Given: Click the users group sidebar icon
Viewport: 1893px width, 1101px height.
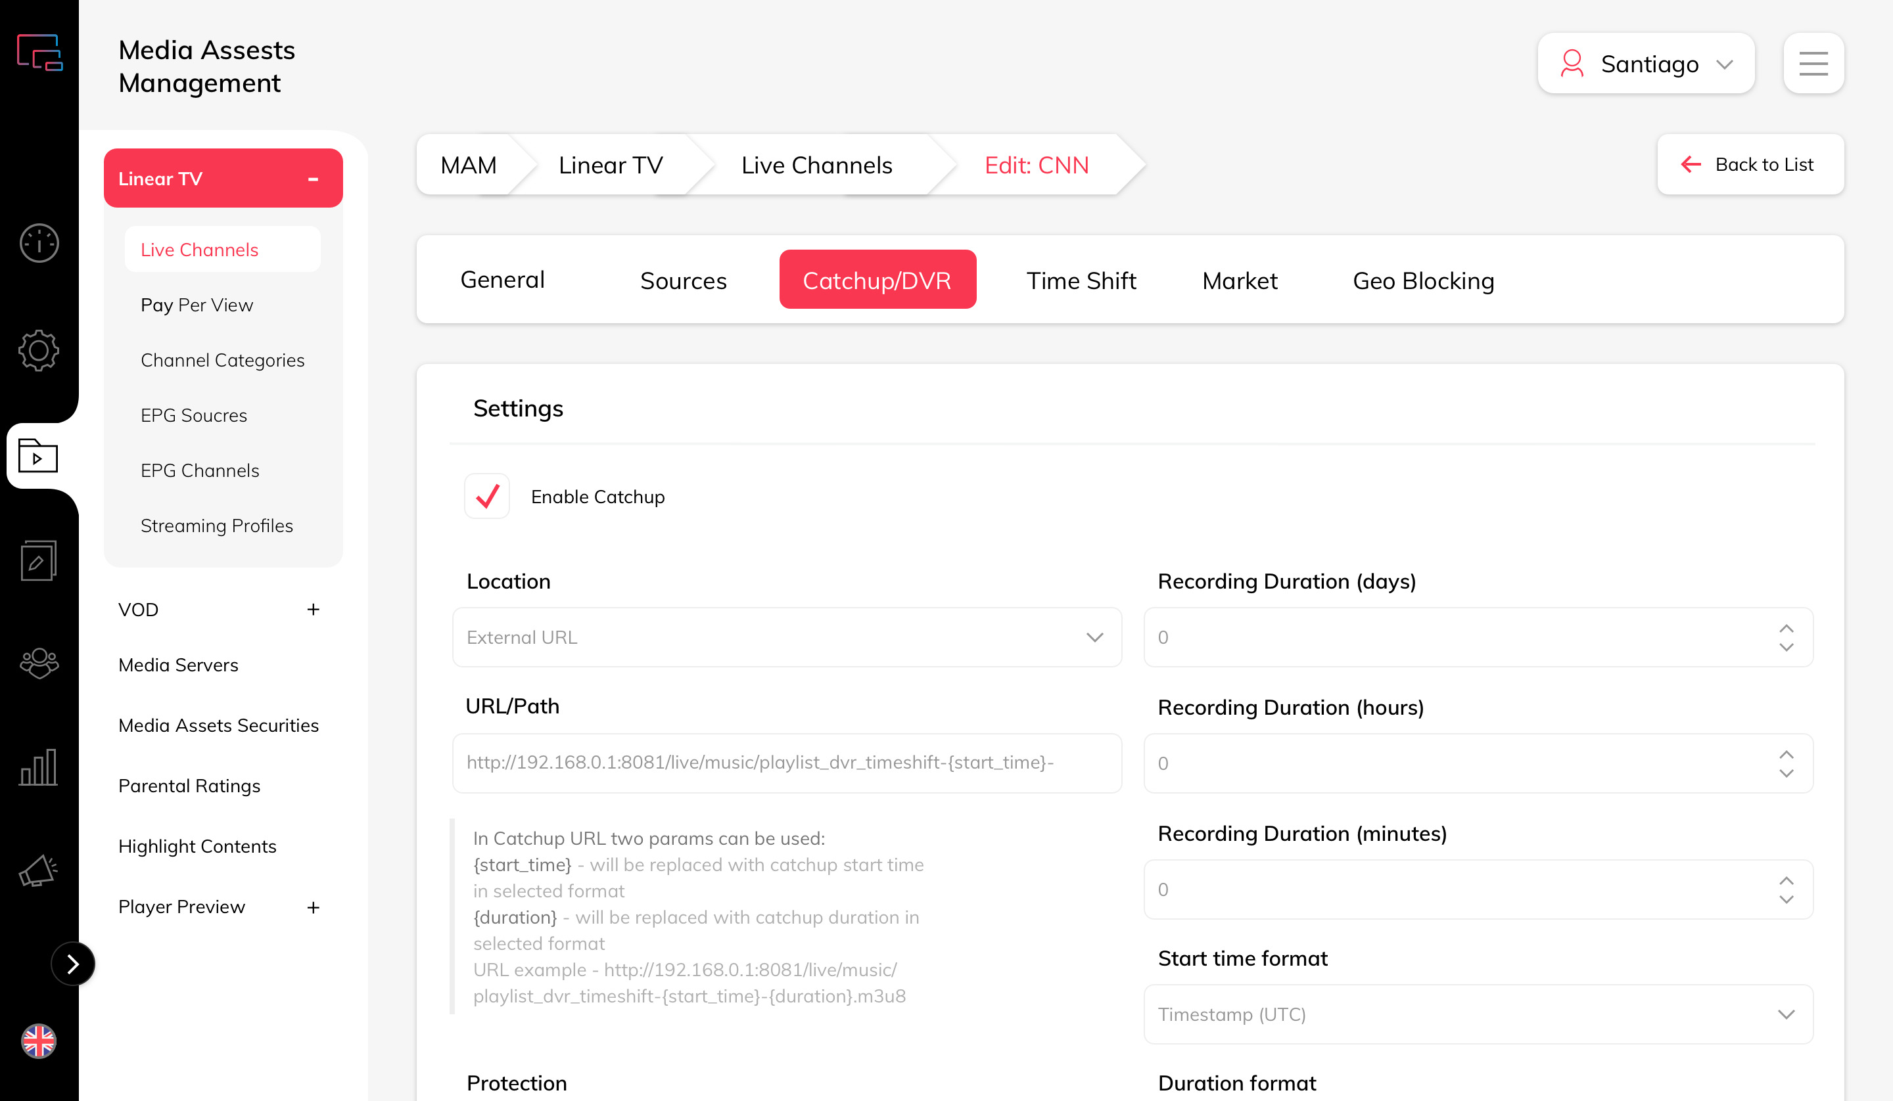Looking at the screenshot, I should (x=39, y=663).
